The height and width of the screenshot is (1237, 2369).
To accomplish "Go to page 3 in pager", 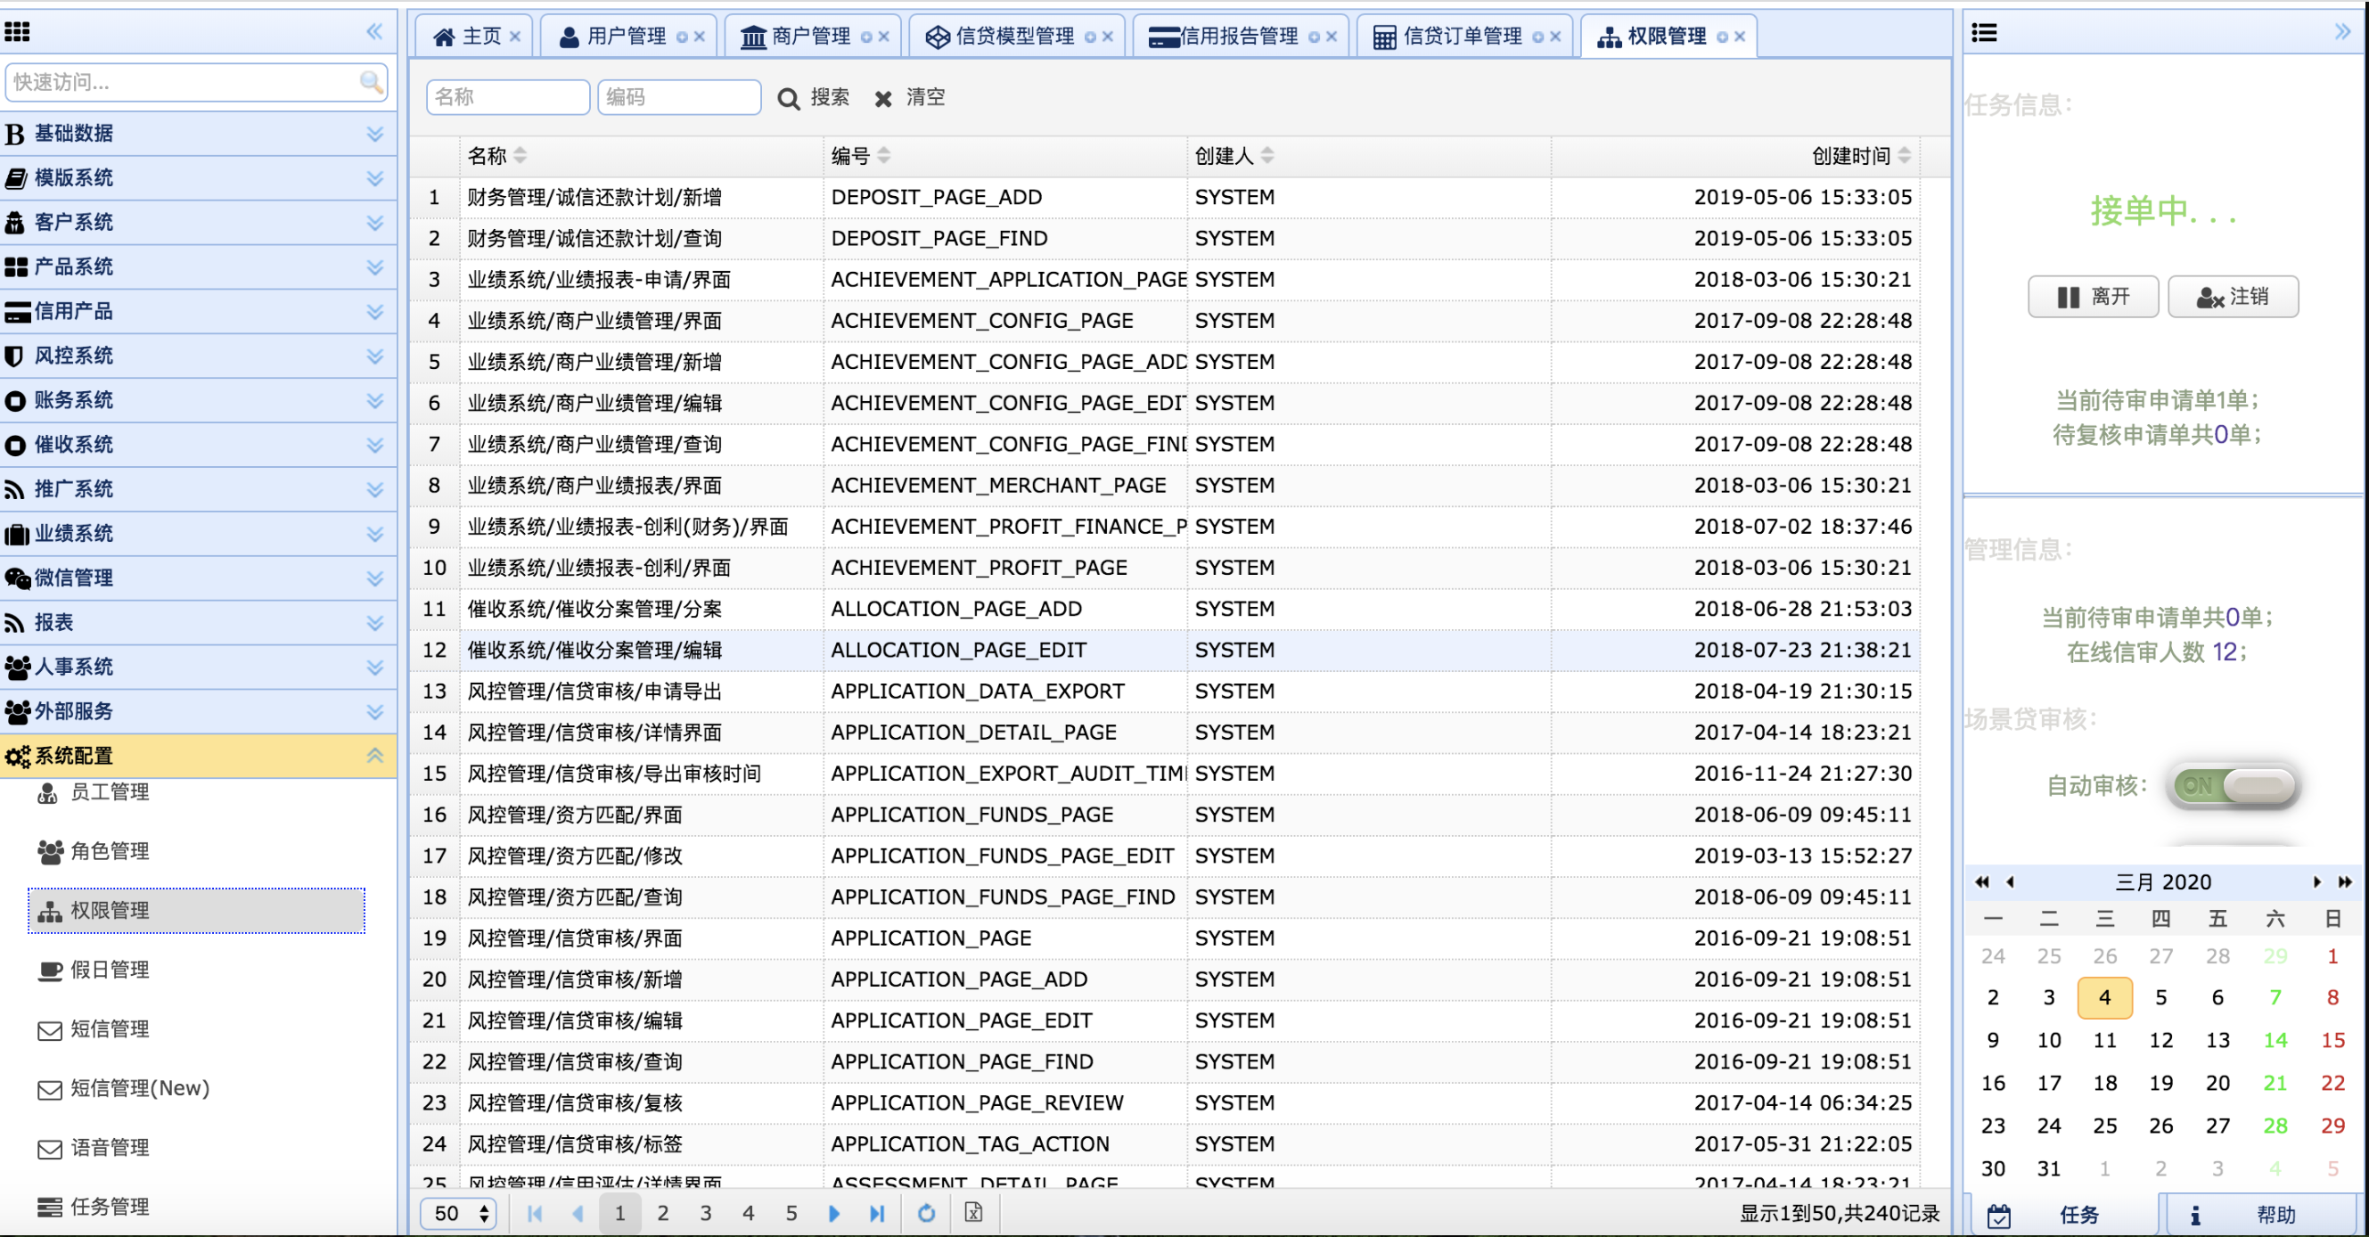I will (705, 1213).
